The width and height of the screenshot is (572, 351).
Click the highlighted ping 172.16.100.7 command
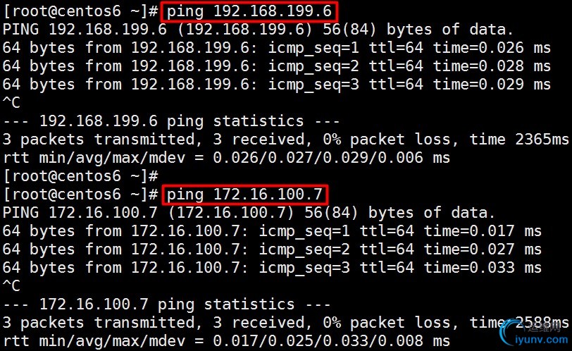244,195
